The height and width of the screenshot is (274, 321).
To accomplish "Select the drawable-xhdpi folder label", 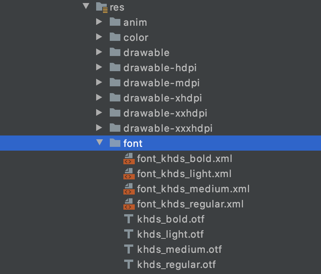I will click(x=163, y=98).
